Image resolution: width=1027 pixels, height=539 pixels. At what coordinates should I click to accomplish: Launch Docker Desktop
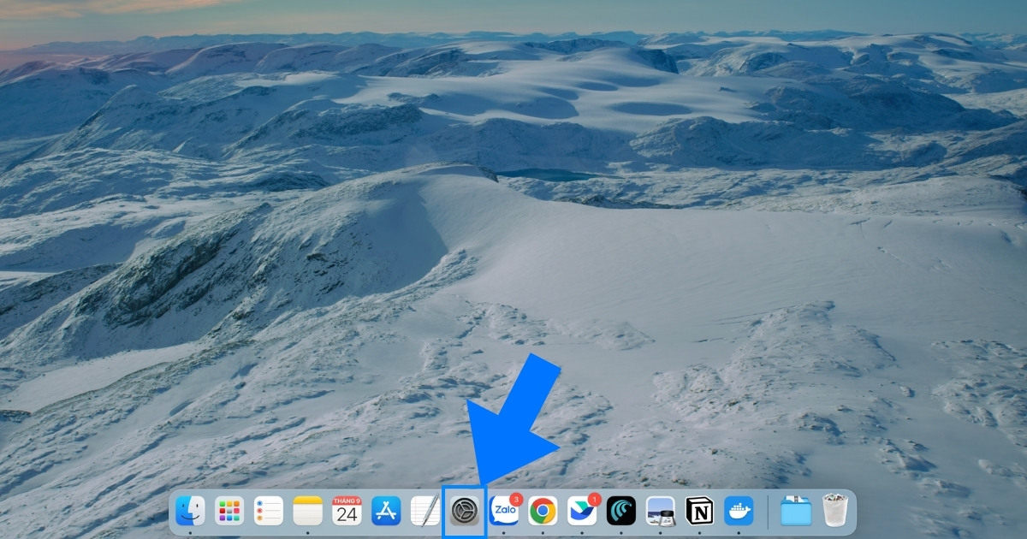click(x=739, y=512)
